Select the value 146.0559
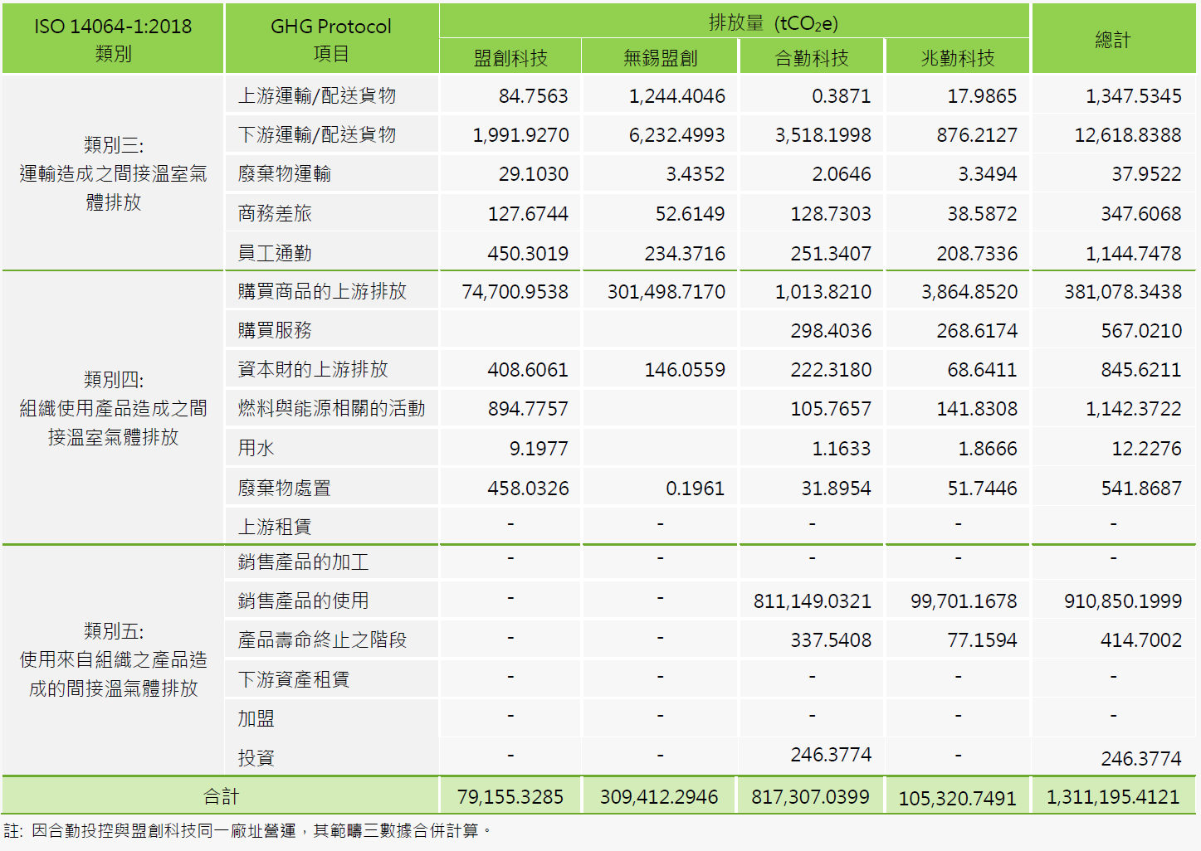The height and width of the screenshot is (851, 1201). 685,370
